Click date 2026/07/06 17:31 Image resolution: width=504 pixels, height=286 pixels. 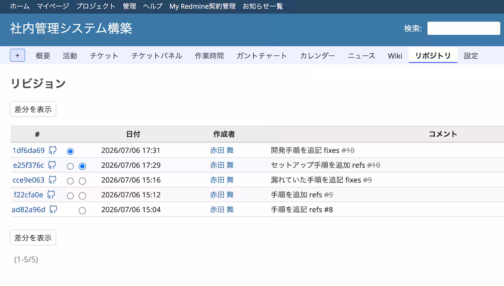click(x=131, y=150)
